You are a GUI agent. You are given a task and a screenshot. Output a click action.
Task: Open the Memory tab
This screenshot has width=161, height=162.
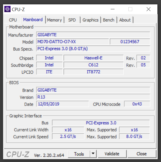54,20
